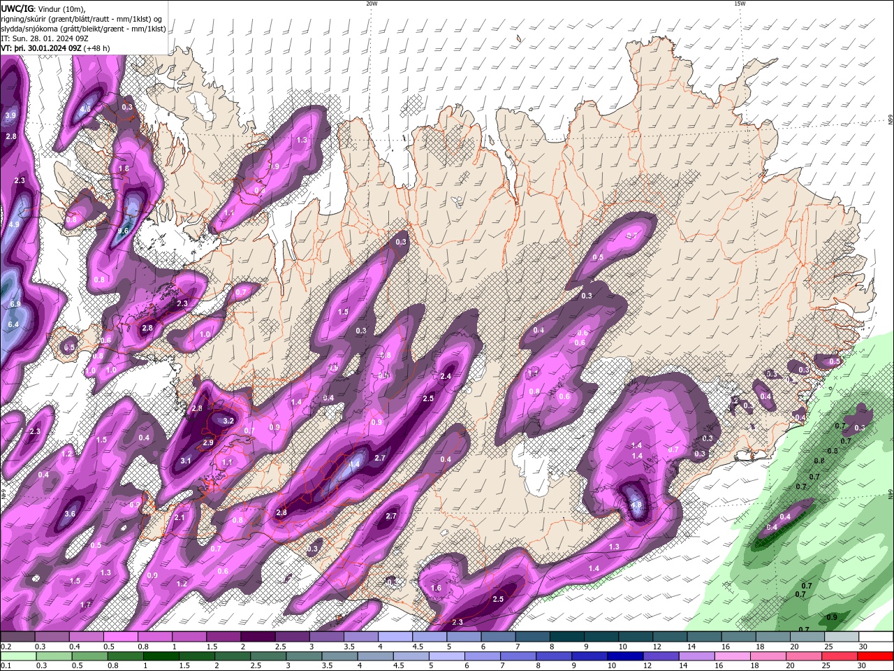Click the '66N' latitude label at the right edge
The height and width of the screenshot is (671, 894).
[890, 120]
